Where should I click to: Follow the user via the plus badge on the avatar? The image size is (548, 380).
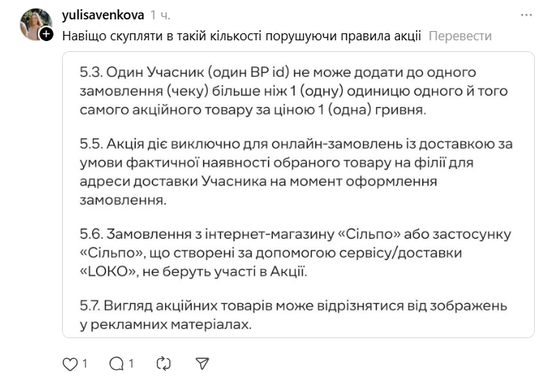(47, 35)
